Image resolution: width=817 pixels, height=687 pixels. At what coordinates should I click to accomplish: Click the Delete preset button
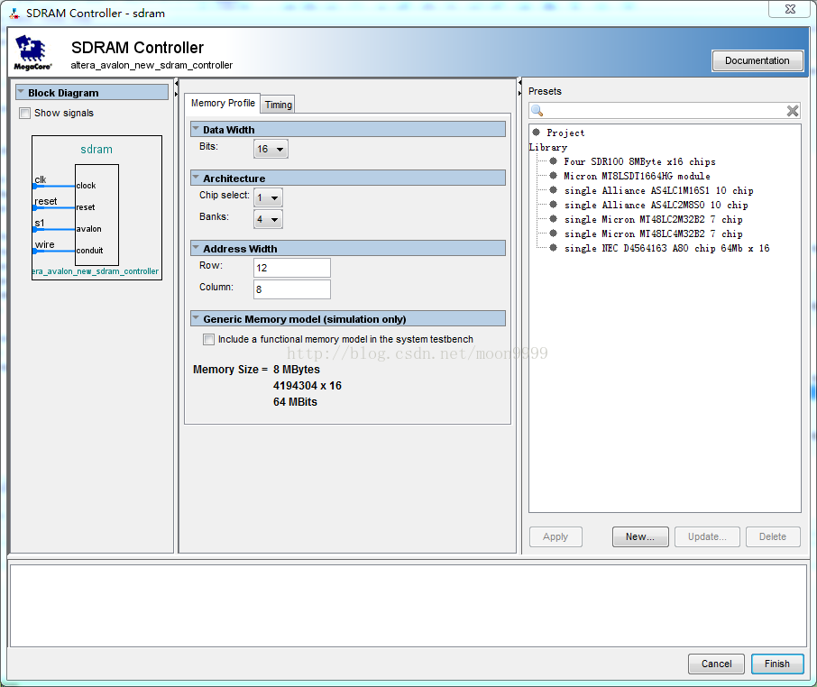point(773,537)
